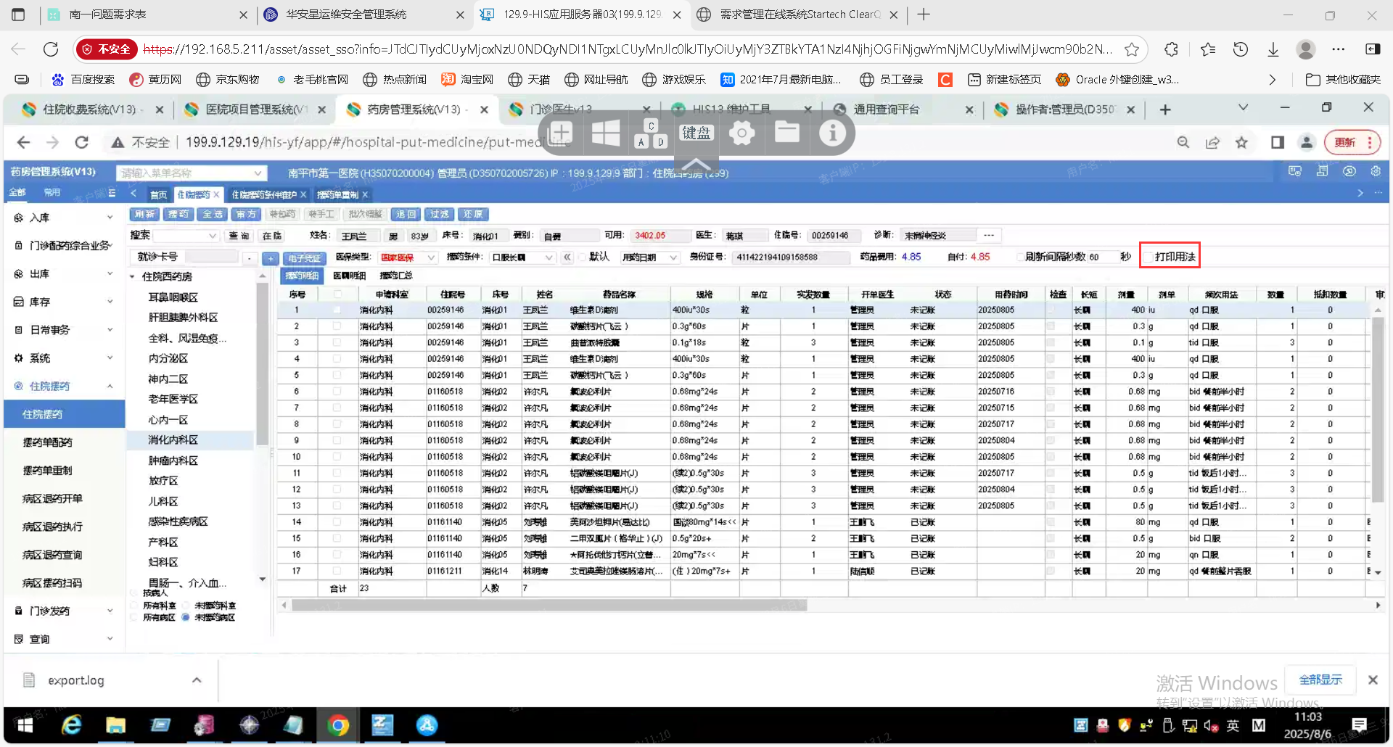Check the row 1 checkbox for 王凤兰
This screenshot has width=1393, height=747.
337,310
